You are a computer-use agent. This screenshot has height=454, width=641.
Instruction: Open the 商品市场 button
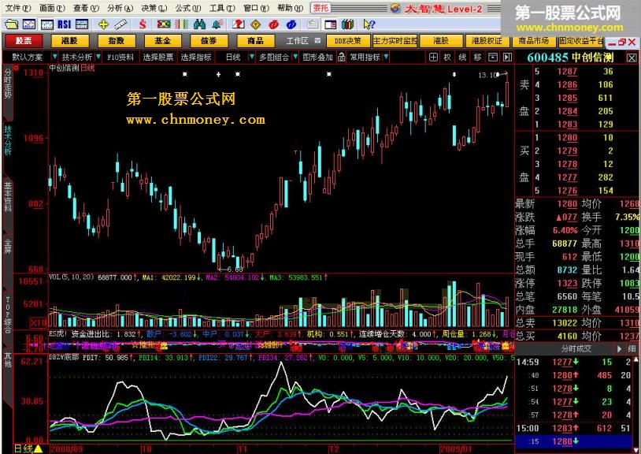533,41
